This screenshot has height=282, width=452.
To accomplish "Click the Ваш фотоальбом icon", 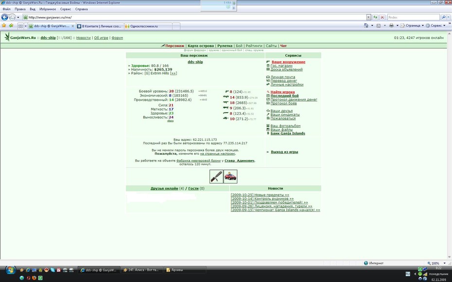I will (x=268, y=126).
